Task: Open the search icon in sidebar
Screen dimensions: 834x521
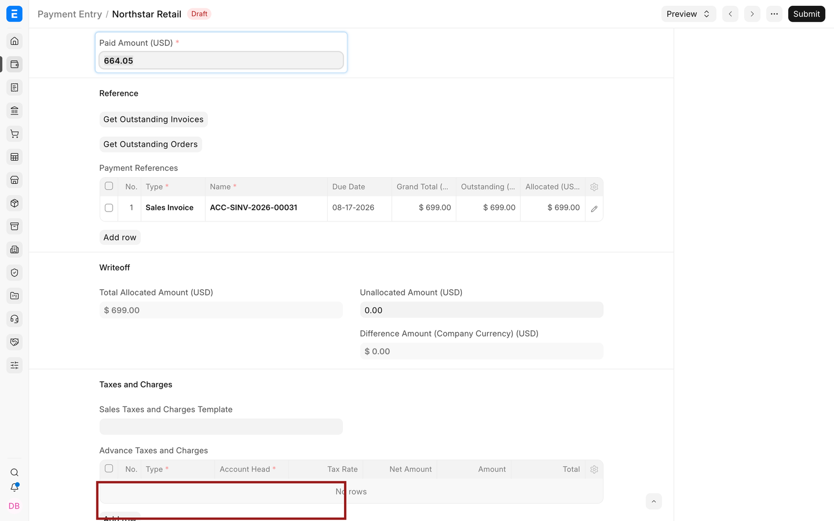Action: tap(15, 473)
